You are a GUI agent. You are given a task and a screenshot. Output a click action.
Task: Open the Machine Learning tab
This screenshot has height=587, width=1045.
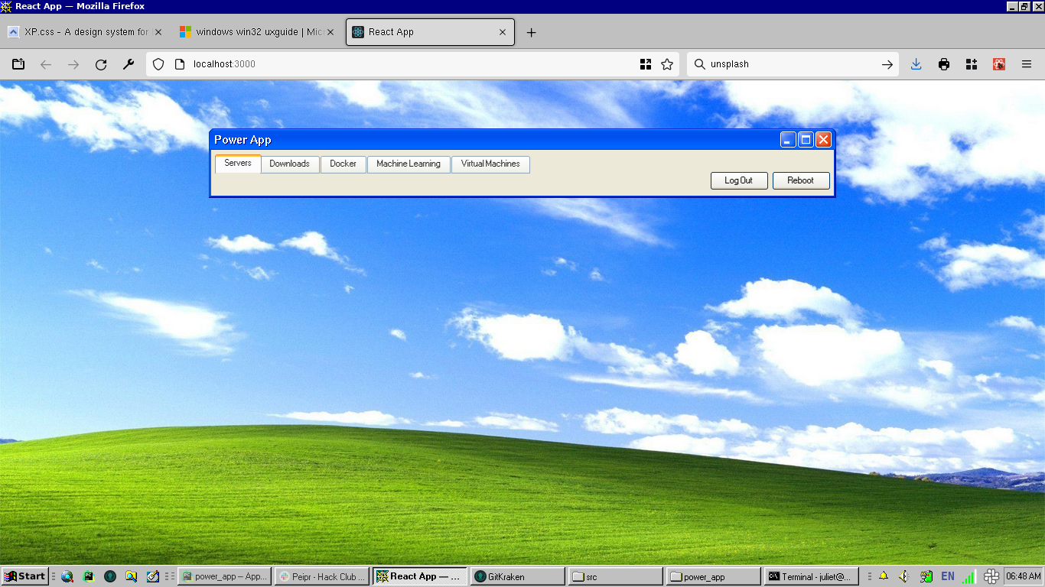coord(409,164)
